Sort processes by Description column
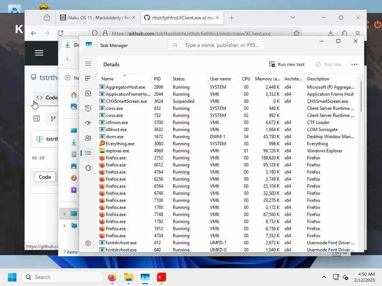 331,79
